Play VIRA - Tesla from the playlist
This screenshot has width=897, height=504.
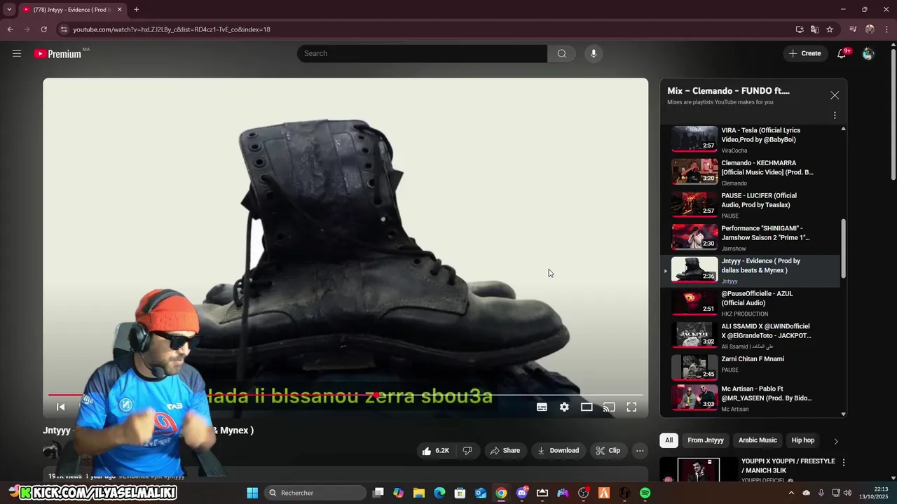[x=750, y=139]
